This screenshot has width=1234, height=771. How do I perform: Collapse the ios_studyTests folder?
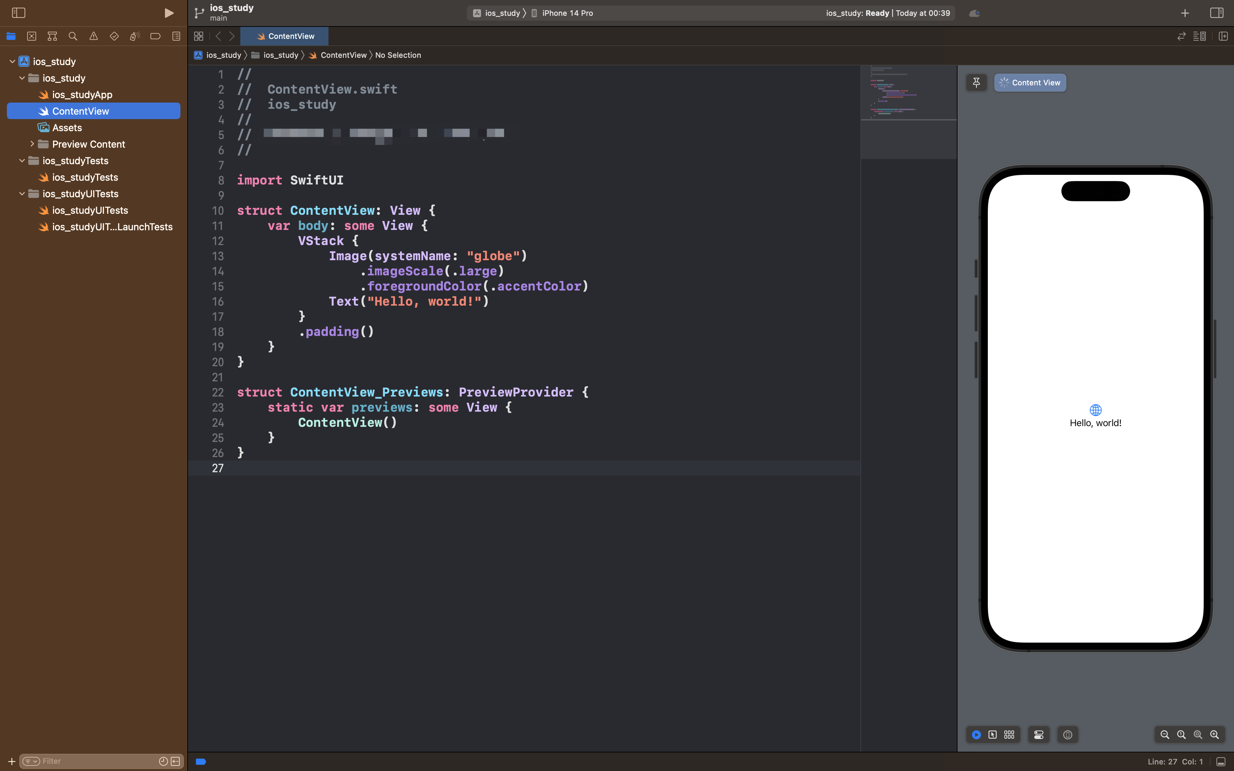pyautogui.click(x=22, y=161)
